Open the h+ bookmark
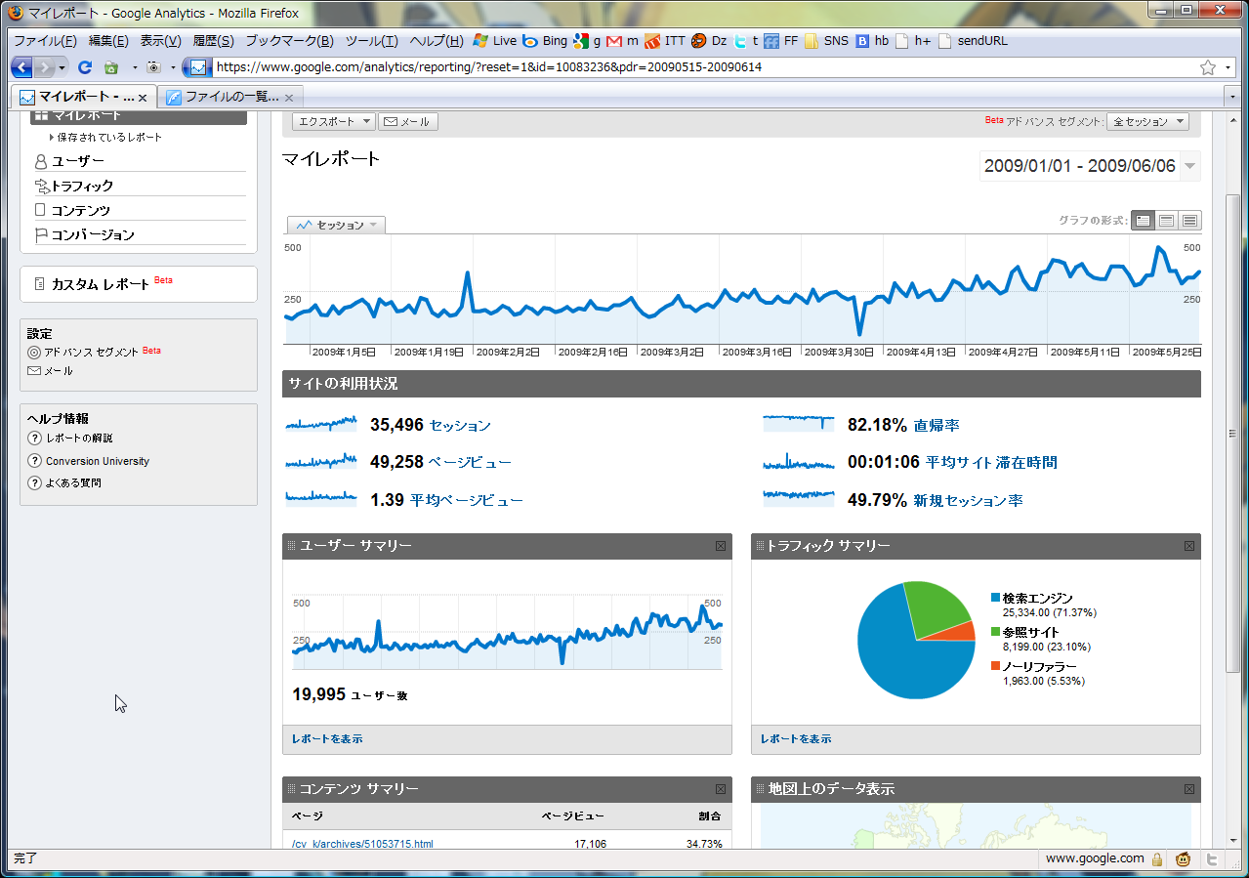 914,41
